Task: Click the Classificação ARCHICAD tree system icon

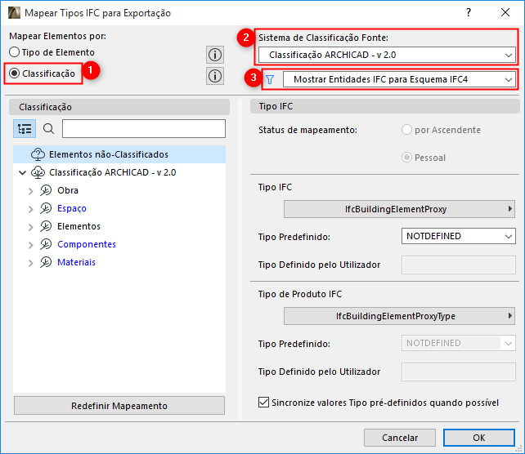Action: click(38, 172)
